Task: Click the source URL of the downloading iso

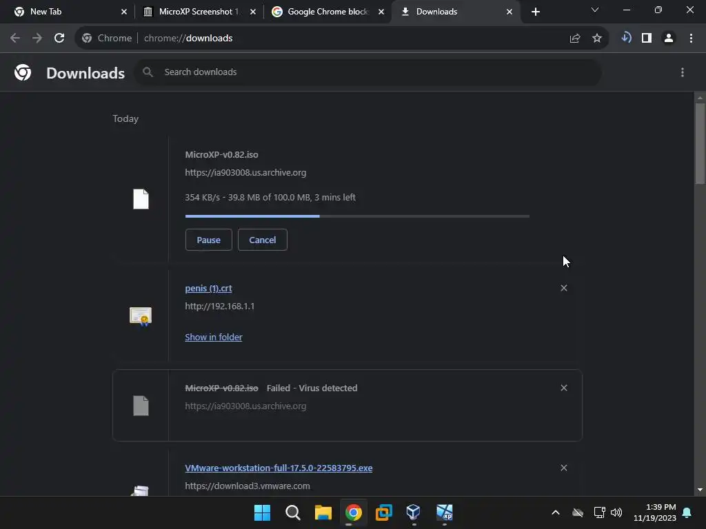Action: [245, 173]
